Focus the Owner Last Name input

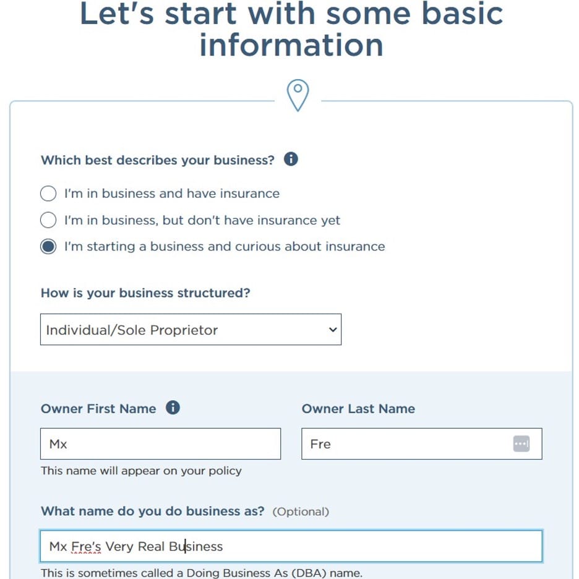(x=405, y=444)
